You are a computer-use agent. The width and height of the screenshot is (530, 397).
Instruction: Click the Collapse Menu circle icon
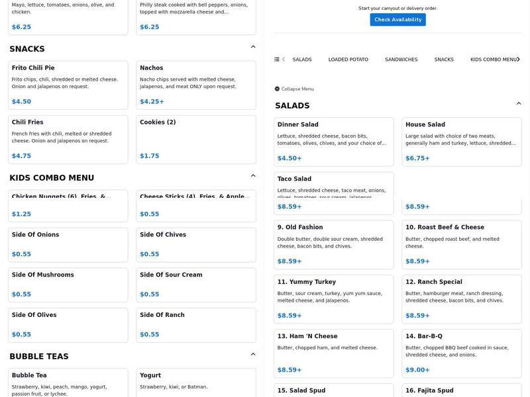point(277,89)
